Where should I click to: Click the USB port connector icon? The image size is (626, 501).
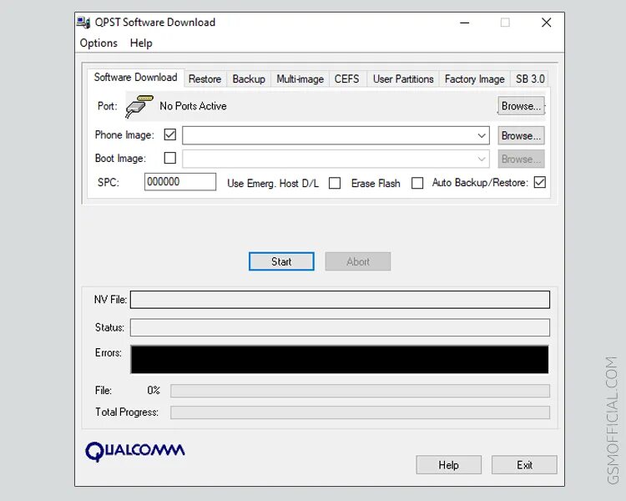(139, 106)
